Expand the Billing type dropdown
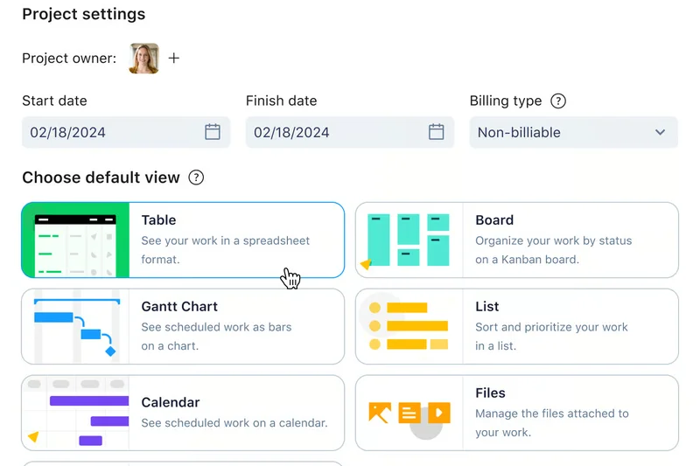 573,133
